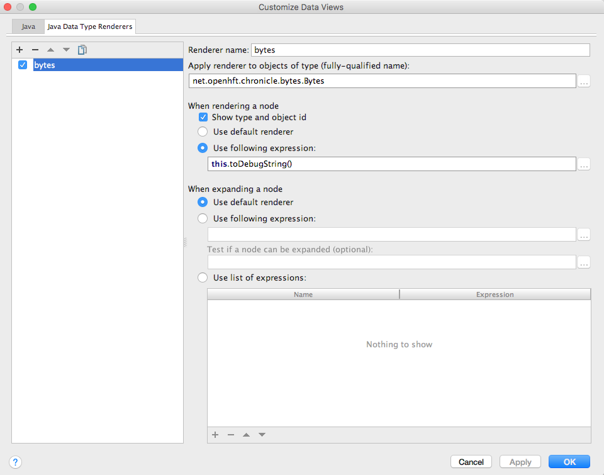Screen dimensions: 604x475
Task: Focus the node expandable test field
Action: coord(392,262)
